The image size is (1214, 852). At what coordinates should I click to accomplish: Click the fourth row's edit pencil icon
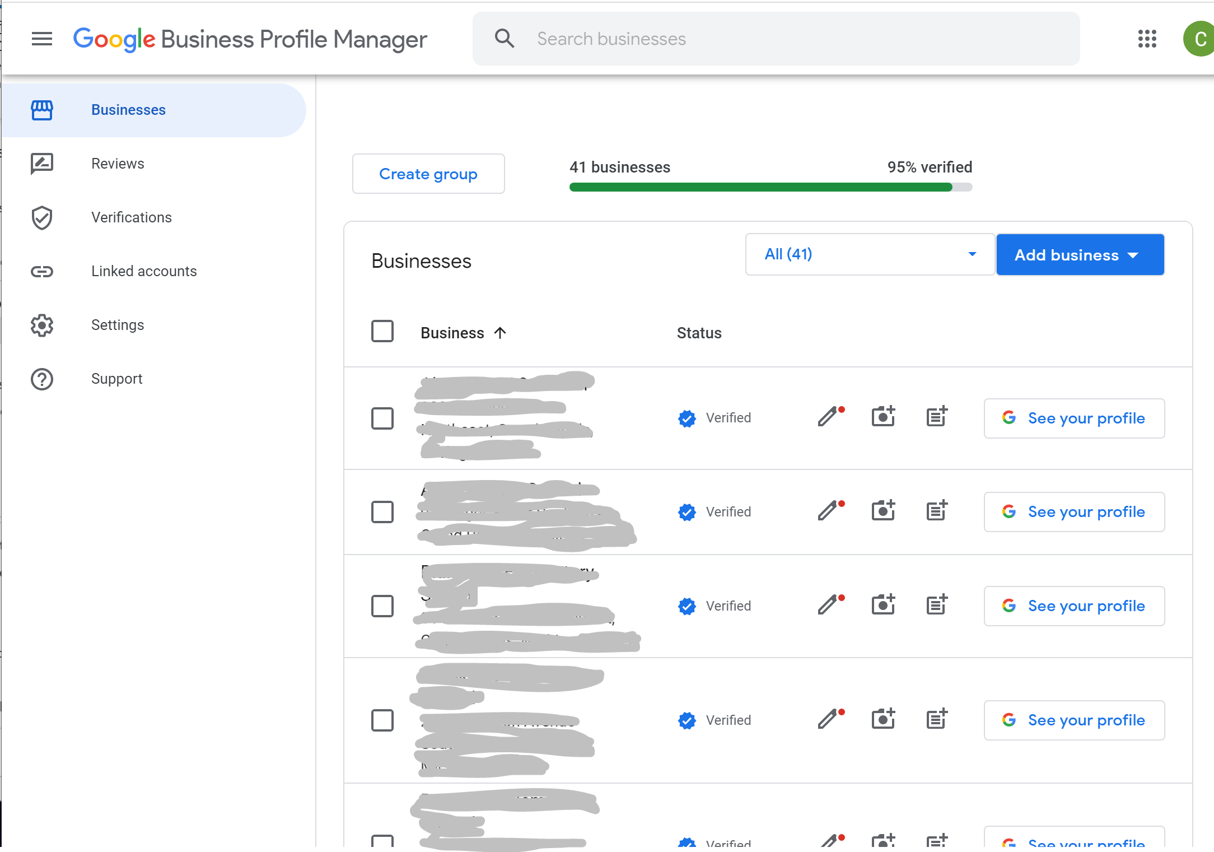click(x=828, y=720)
